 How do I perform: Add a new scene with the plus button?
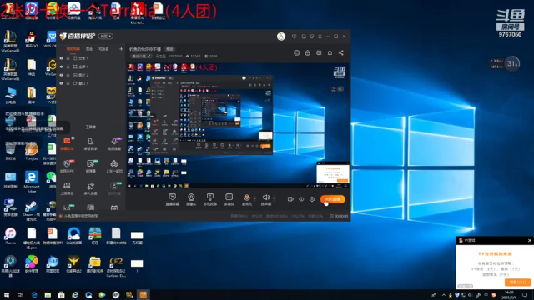(121, 49)
